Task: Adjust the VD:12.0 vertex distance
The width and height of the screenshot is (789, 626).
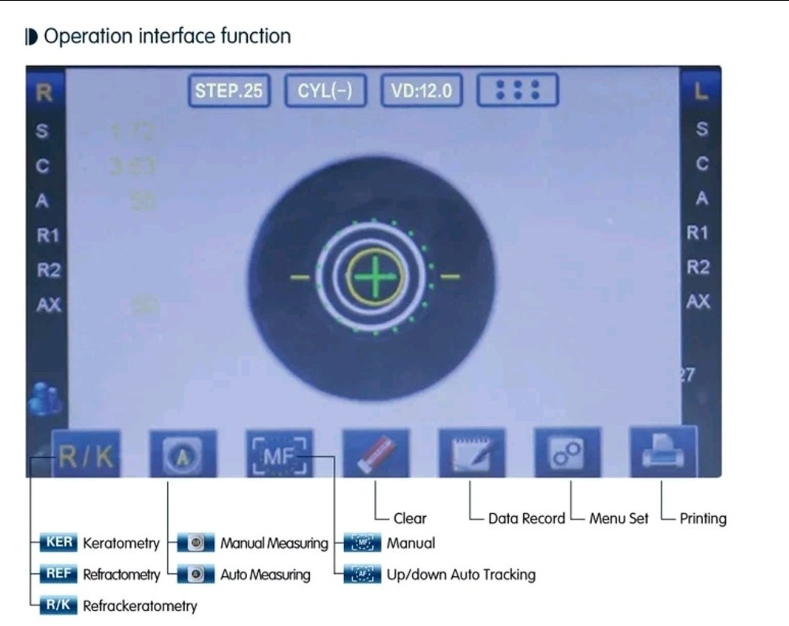Action: (x=421, y=91)
